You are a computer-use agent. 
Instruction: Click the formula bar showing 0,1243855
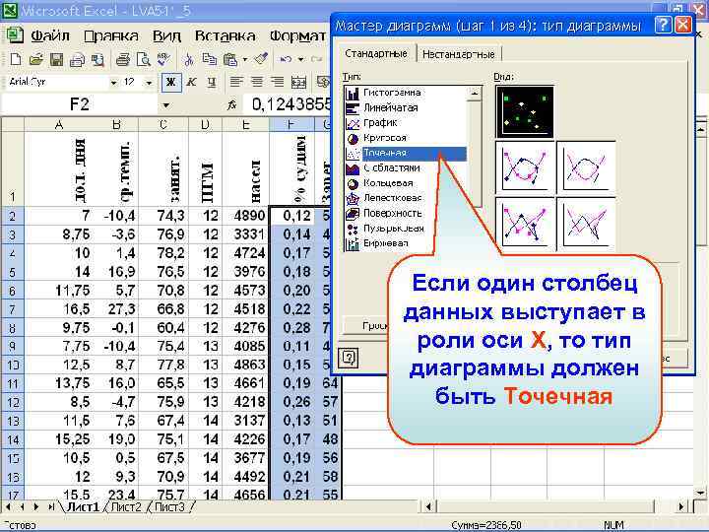[x=290, y=105]
